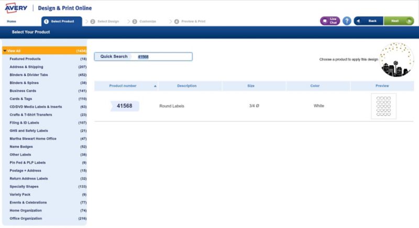
Task: Select product number 41568
Action: click(x=125, y=106)
